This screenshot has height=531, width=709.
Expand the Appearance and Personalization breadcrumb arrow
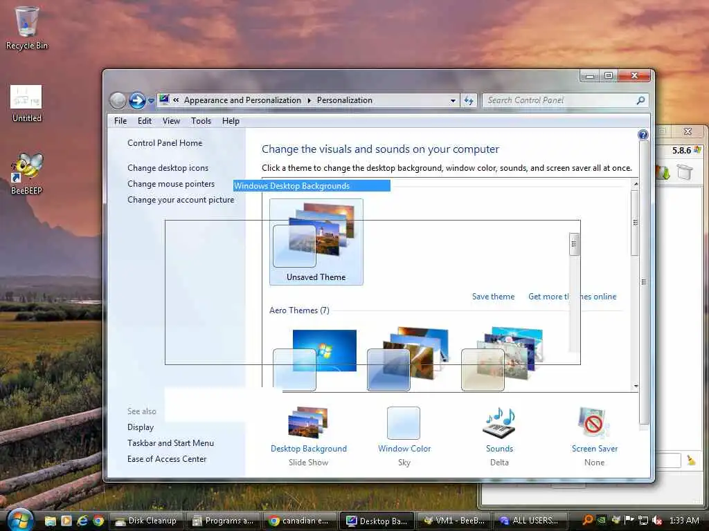[x=309, y=100]
